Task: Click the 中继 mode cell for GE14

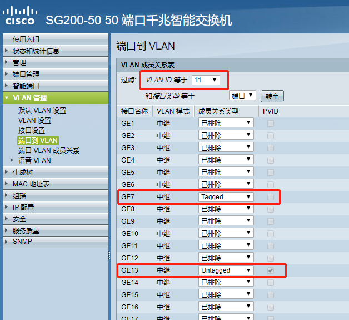Action: (163, 283)
